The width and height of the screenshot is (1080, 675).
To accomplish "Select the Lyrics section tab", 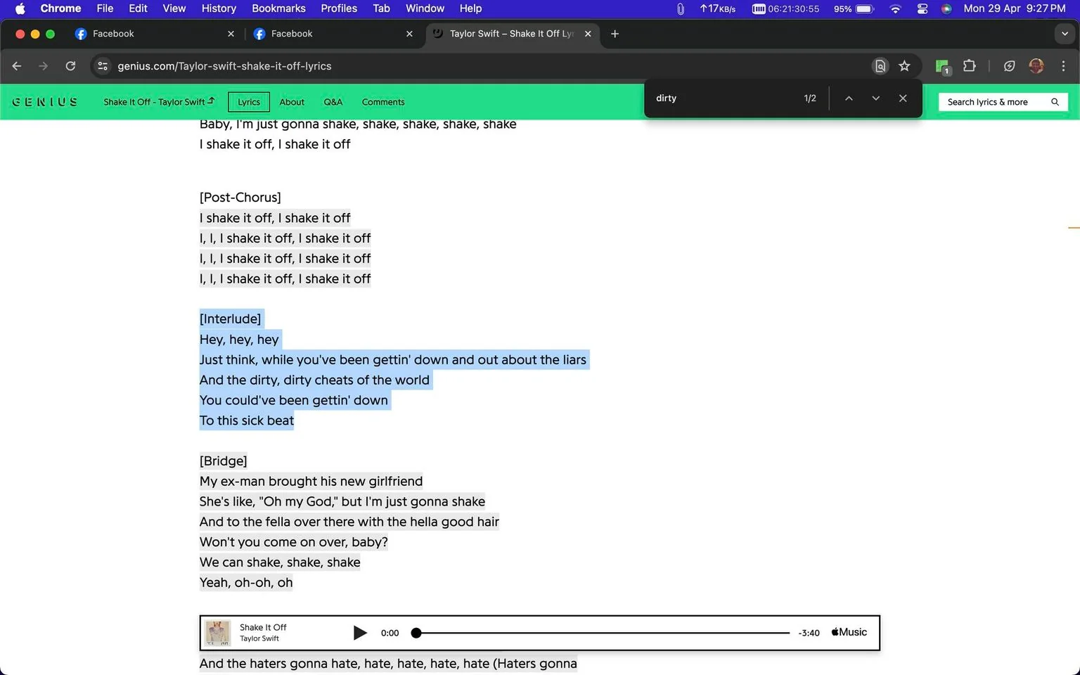I will tap(249, 102).
